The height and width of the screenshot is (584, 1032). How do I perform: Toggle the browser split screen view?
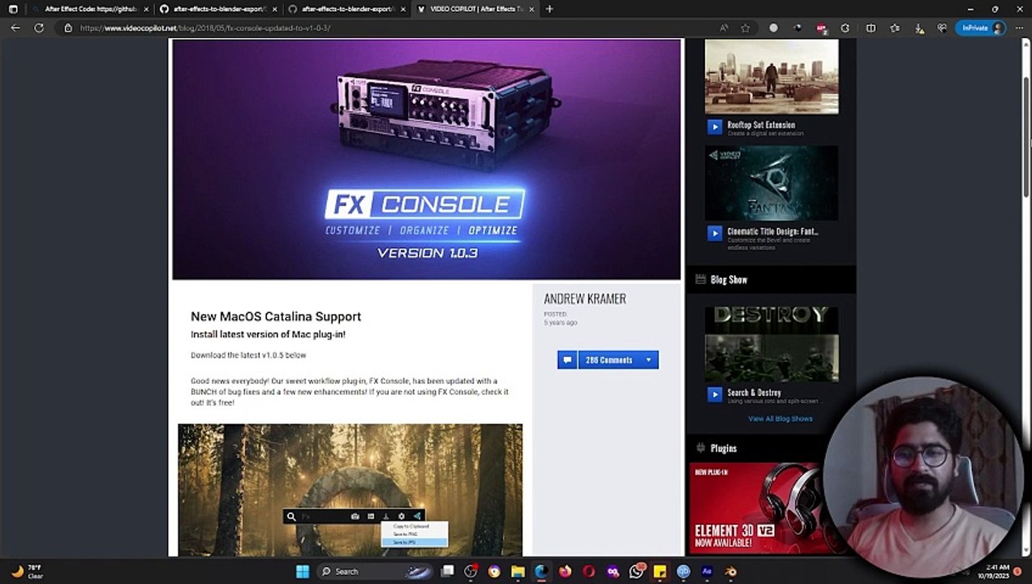click(871, 28)
